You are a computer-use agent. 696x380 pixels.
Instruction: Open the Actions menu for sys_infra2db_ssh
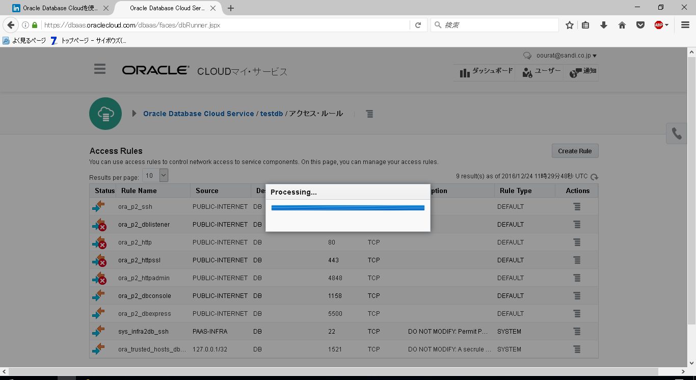(x=577, y=332)
